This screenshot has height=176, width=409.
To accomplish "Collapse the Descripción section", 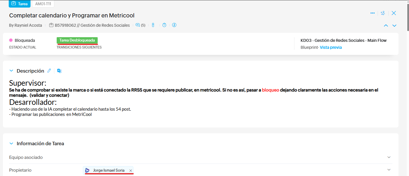I will 11,71.
